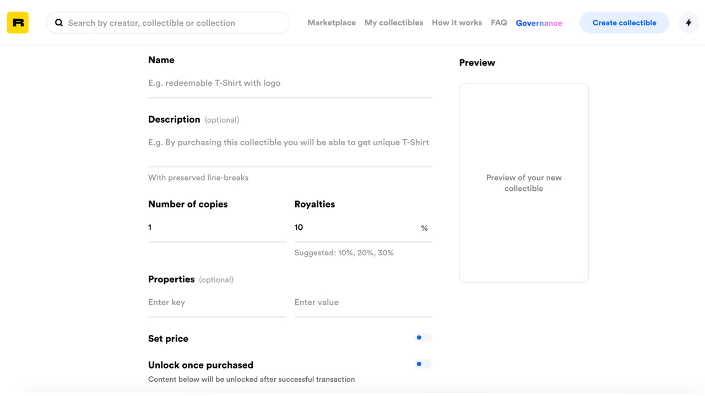Click the percent sign in Royalties
The height and width of the screenshot is (396, 705).
[x=424, y=228]
